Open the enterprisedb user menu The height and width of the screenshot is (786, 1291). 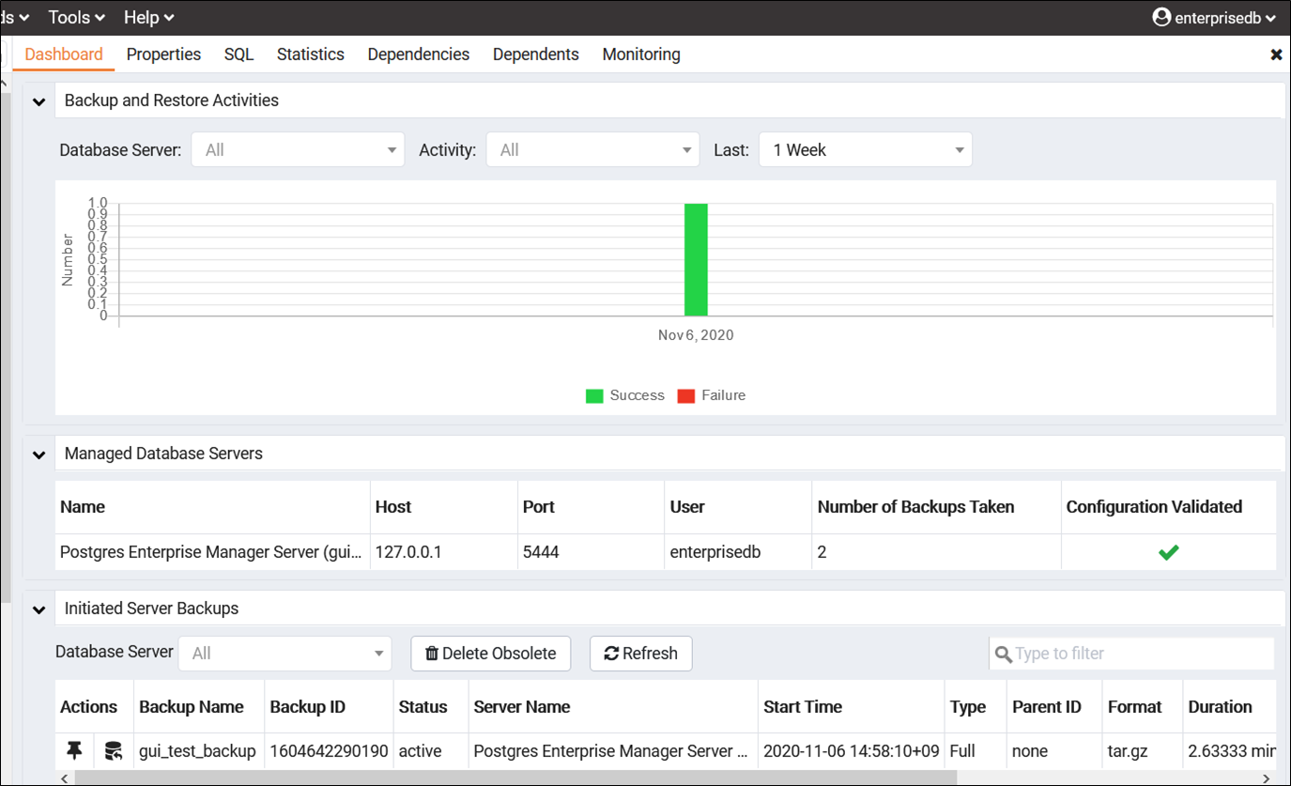pos(1214,17)
